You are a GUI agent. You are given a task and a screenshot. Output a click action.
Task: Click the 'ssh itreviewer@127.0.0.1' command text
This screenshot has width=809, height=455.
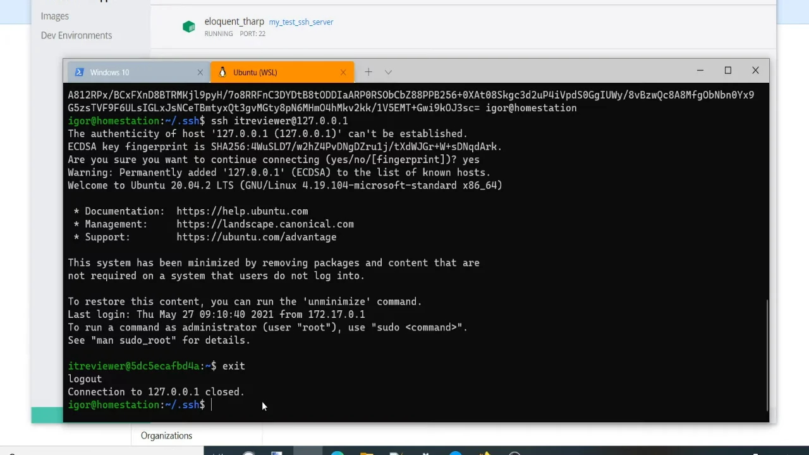tap(279, 121)
